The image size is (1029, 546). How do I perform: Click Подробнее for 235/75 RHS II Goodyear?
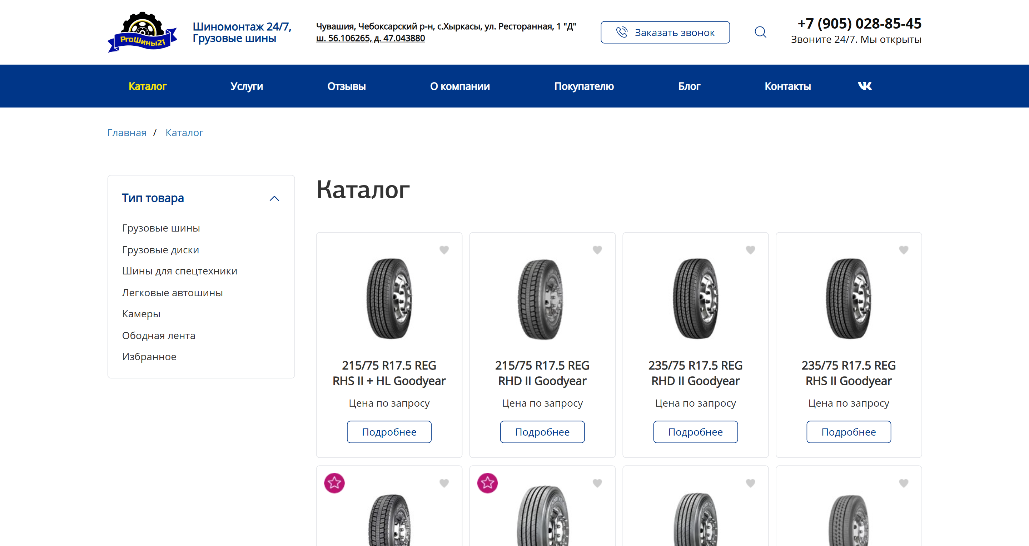[849, 432]
